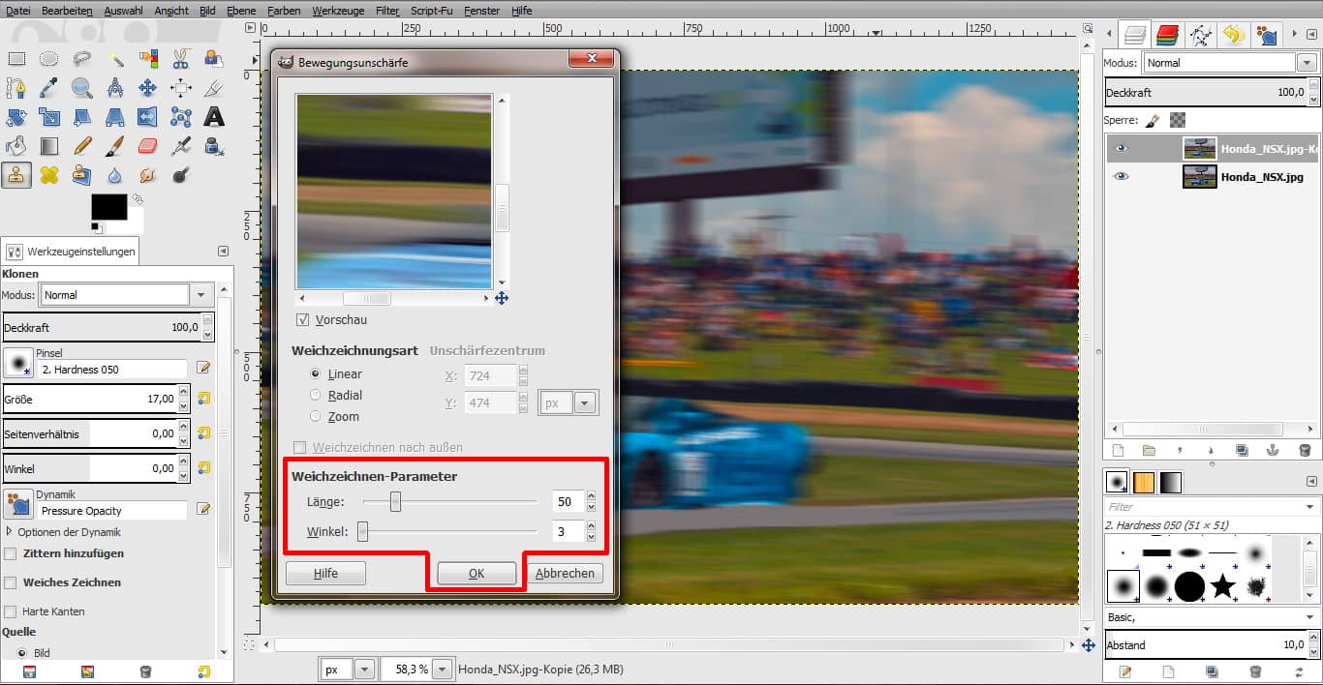Uncheck the Vorschau preview checkbox

(x=302, y=319)
